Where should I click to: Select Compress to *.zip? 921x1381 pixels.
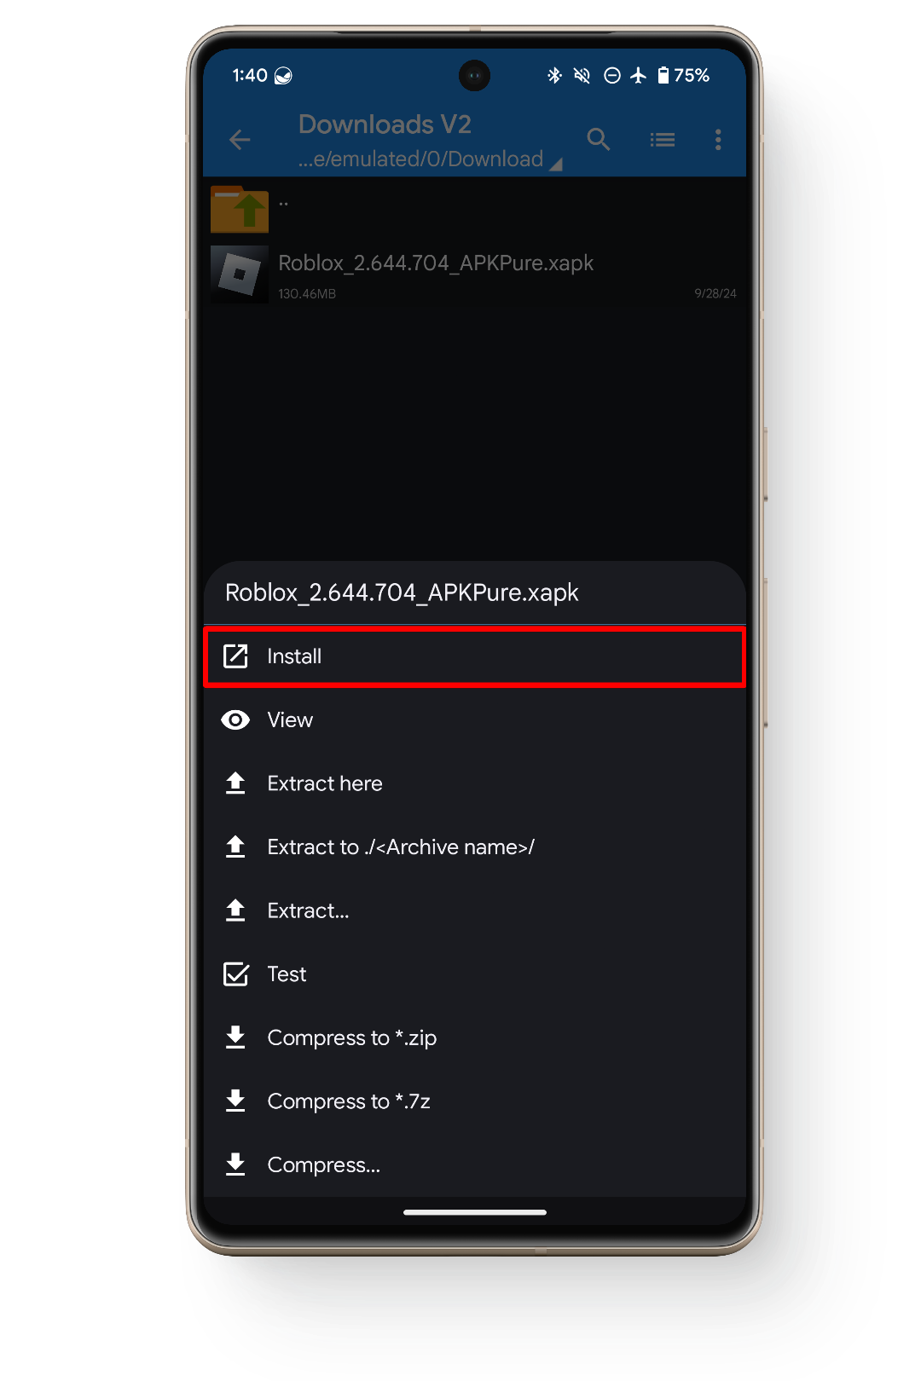click(474, 1037)
